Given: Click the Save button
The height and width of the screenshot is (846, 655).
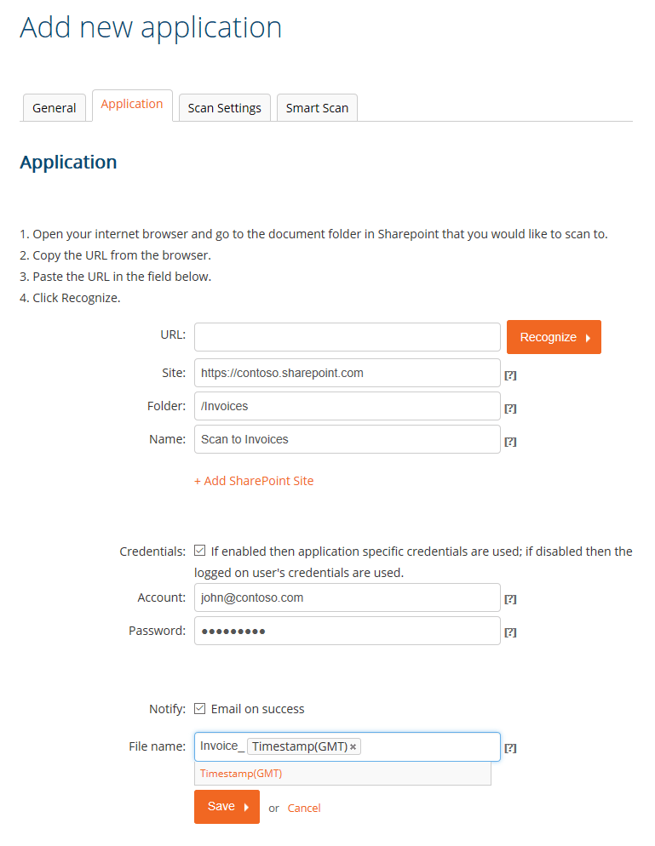Looking at the screenshot, I should (x=227, y=807).
